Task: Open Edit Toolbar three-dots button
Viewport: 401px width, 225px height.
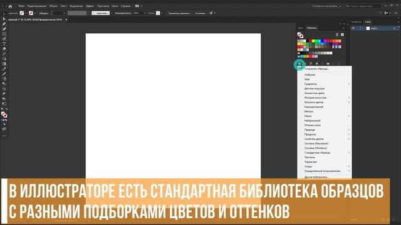Action: 4,136
